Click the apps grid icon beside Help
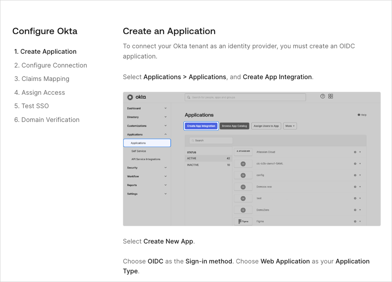The height and width of the screenshot is (282, 392). click(331, 96)
